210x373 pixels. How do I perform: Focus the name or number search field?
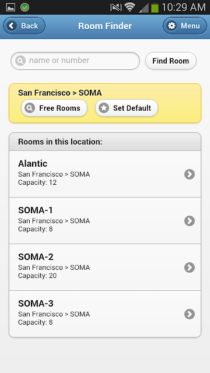point(75,61)
